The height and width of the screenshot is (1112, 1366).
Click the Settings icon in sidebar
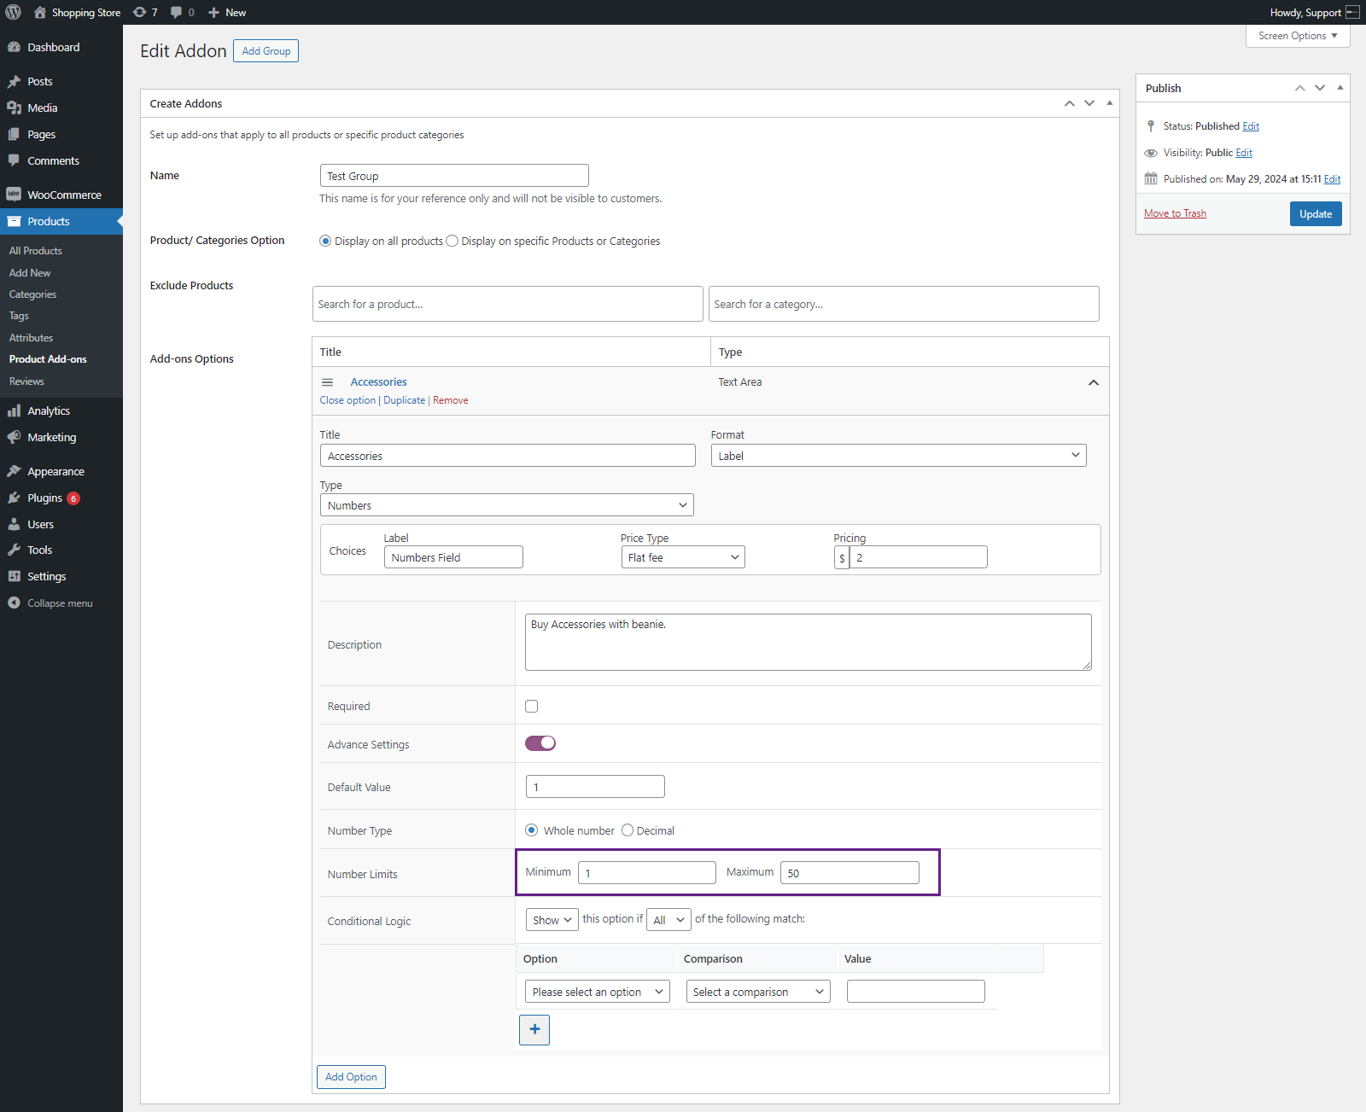tap(14, 576)
